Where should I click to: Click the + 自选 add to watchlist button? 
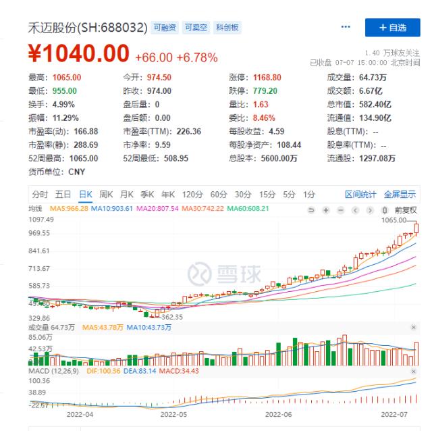pos(392,28)
